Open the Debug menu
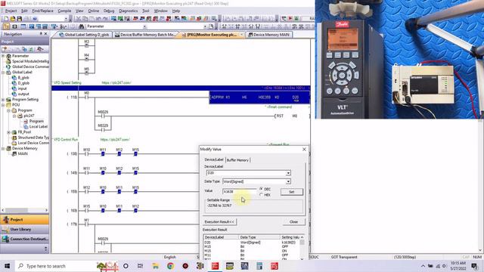Viewport: 484px width, 272px height. [109, 11]
